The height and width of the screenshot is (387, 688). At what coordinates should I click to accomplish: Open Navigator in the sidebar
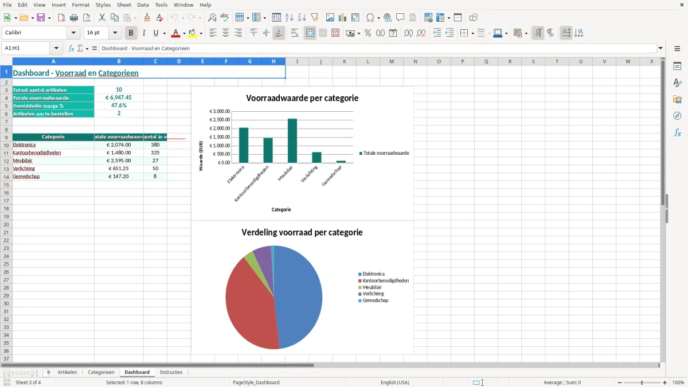pyautogui.click(x=677, y=116)
